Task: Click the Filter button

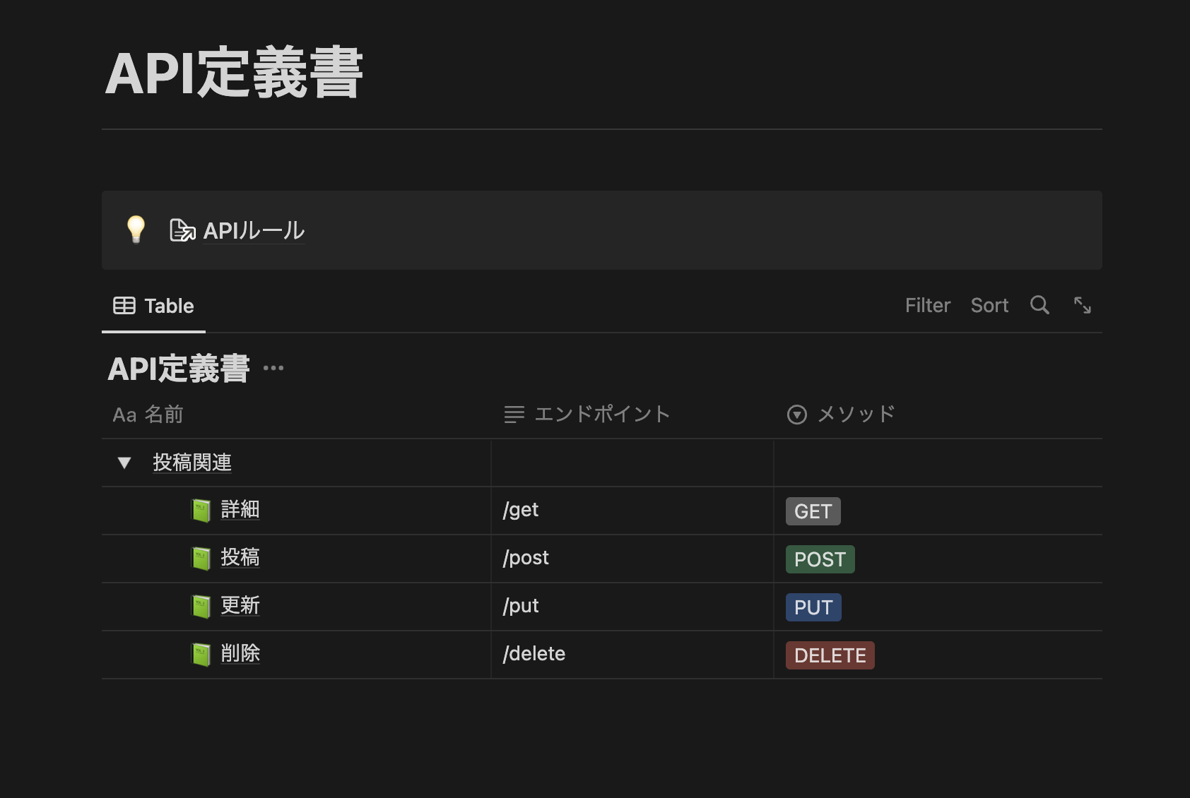Action: [928, 305]
